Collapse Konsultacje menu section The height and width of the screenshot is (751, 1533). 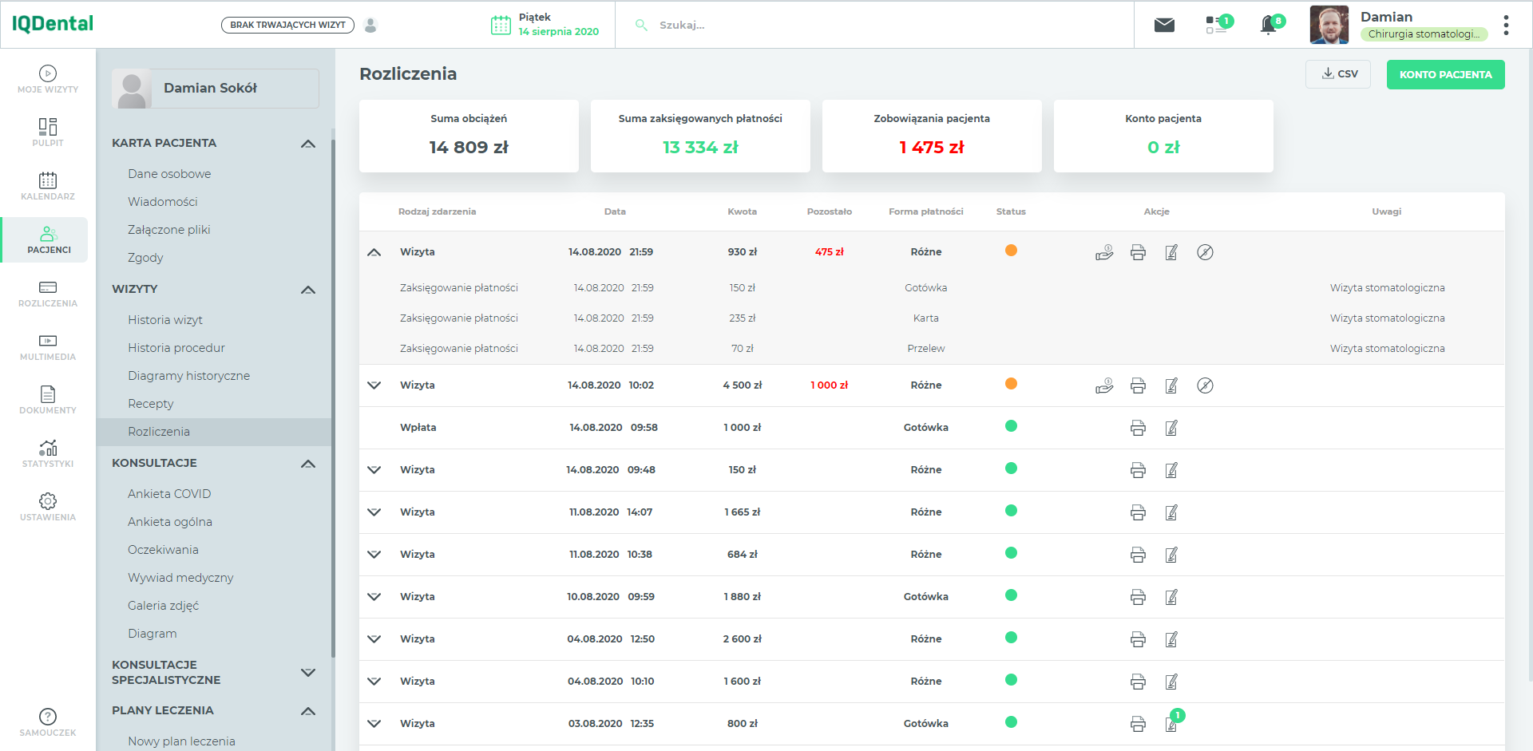pyautogui.click(x=308, y=464)
